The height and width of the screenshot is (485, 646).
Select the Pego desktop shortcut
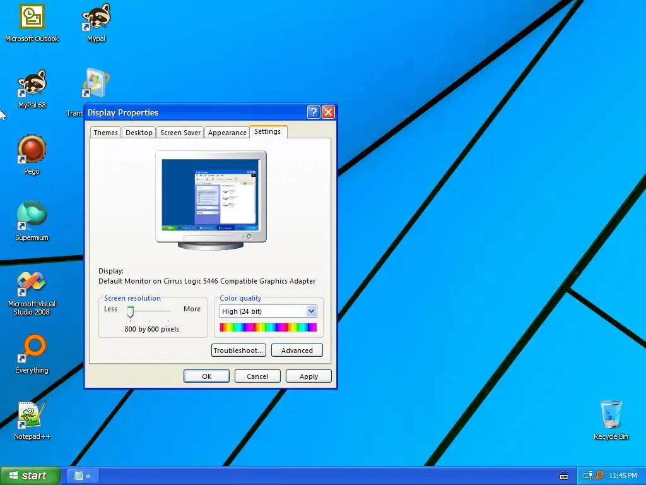(x=32, y=155)
